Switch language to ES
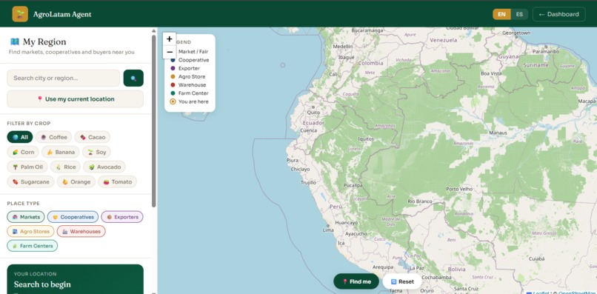Image resolution: width=597 pixels, height=294 pixels. (519, 15)
